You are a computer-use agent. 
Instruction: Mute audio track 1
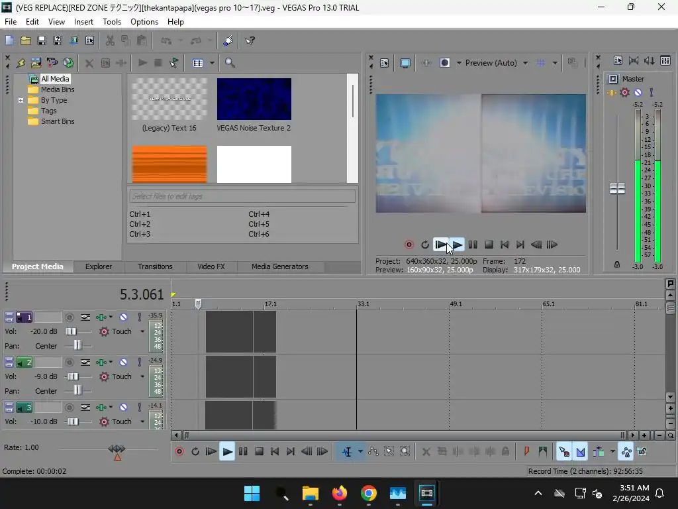coord(123,317)
